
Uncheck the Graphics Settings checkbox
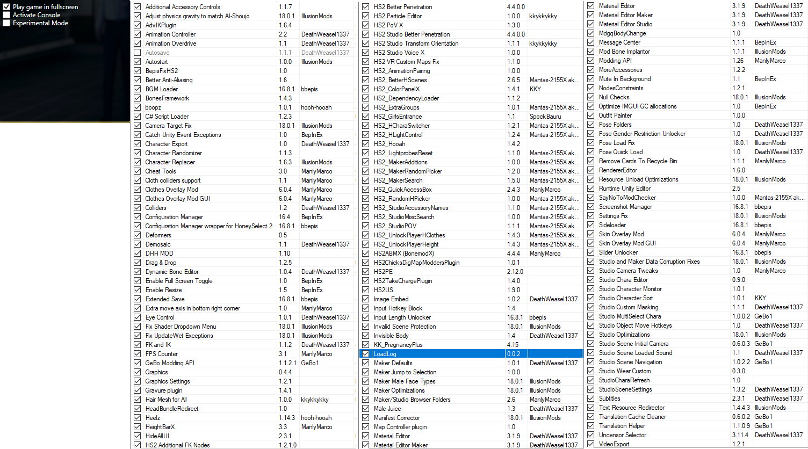click(138, 381)
